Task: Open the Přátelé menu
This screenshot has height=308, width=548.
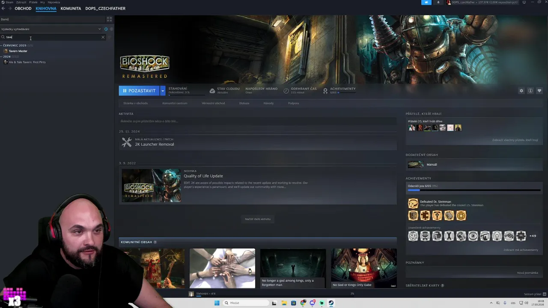Action: click(33, 2)
